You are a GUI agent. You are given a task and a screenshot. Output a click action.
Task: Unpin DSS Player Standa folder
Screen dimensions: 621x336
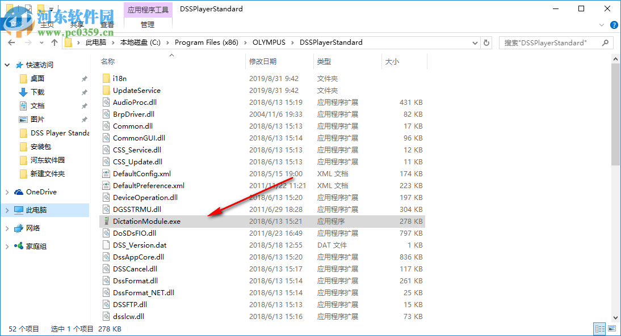pyautogui.click(x=84, y=133)
